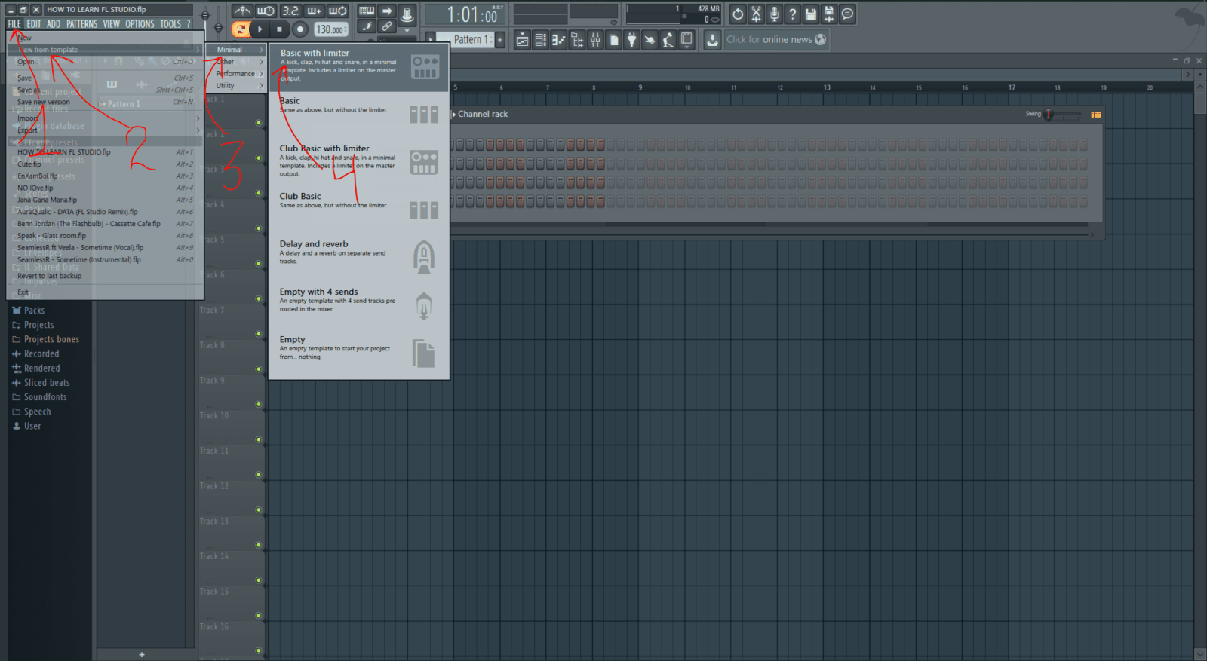Choose Club Basic with limiter template
Screen dimensions: 1207x661
(x=359, y=162)
